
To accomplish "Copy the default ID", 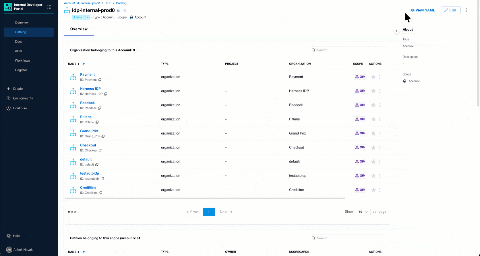I will coord(97,164).
